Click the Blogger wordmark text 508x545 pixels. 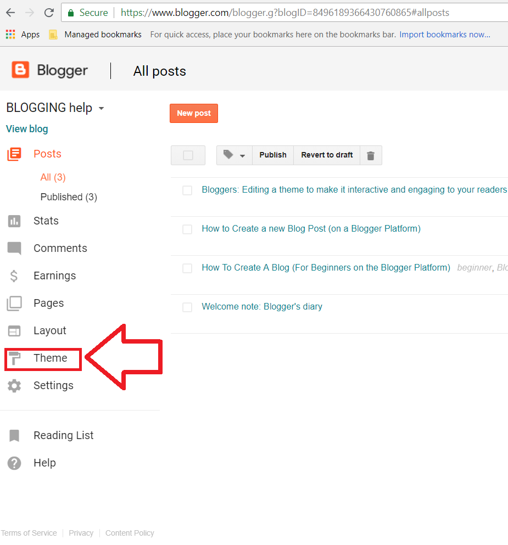[62, 71]
